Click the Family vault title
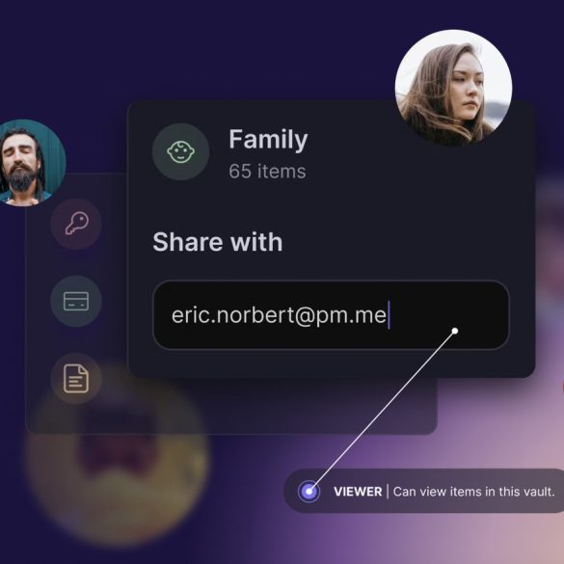The image size is (564, 564). [268, 140]
